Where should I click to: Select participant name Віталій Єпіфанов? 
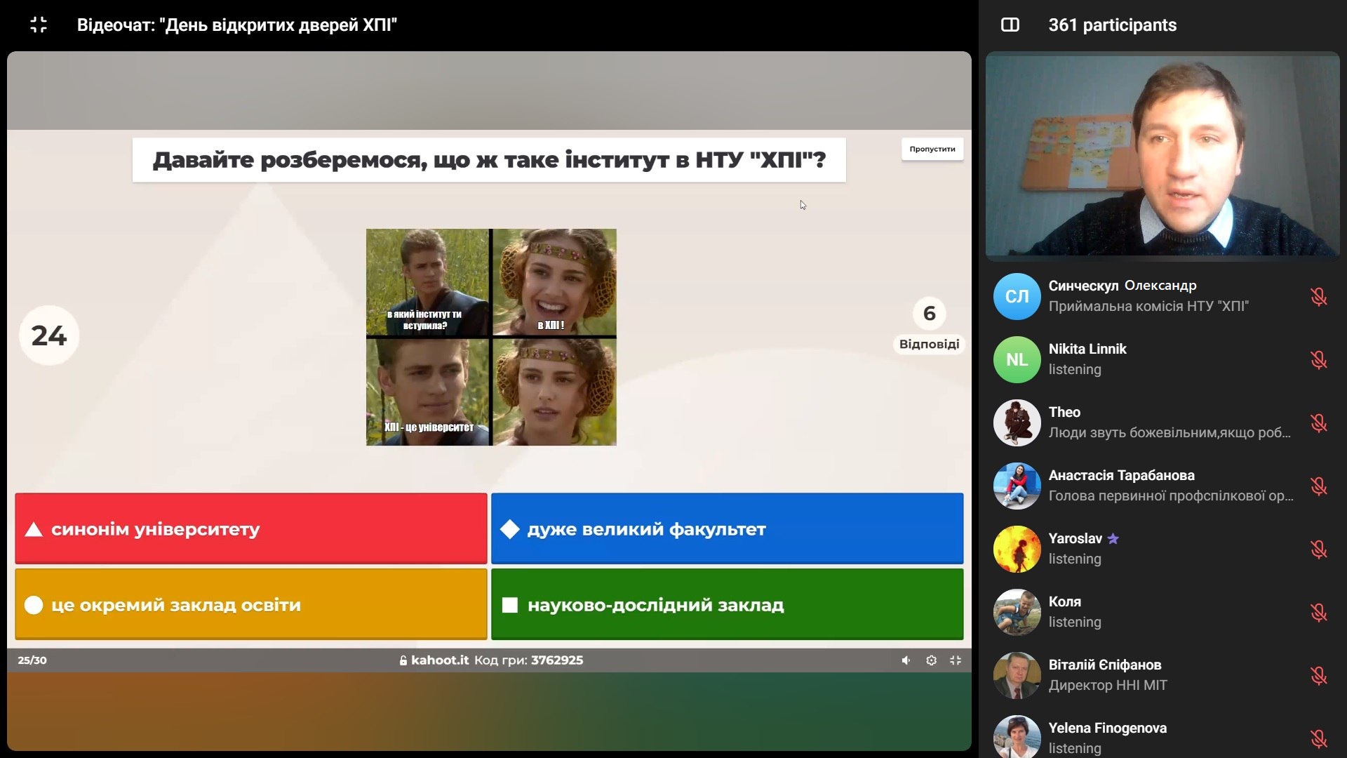(x=1105, y=665)
